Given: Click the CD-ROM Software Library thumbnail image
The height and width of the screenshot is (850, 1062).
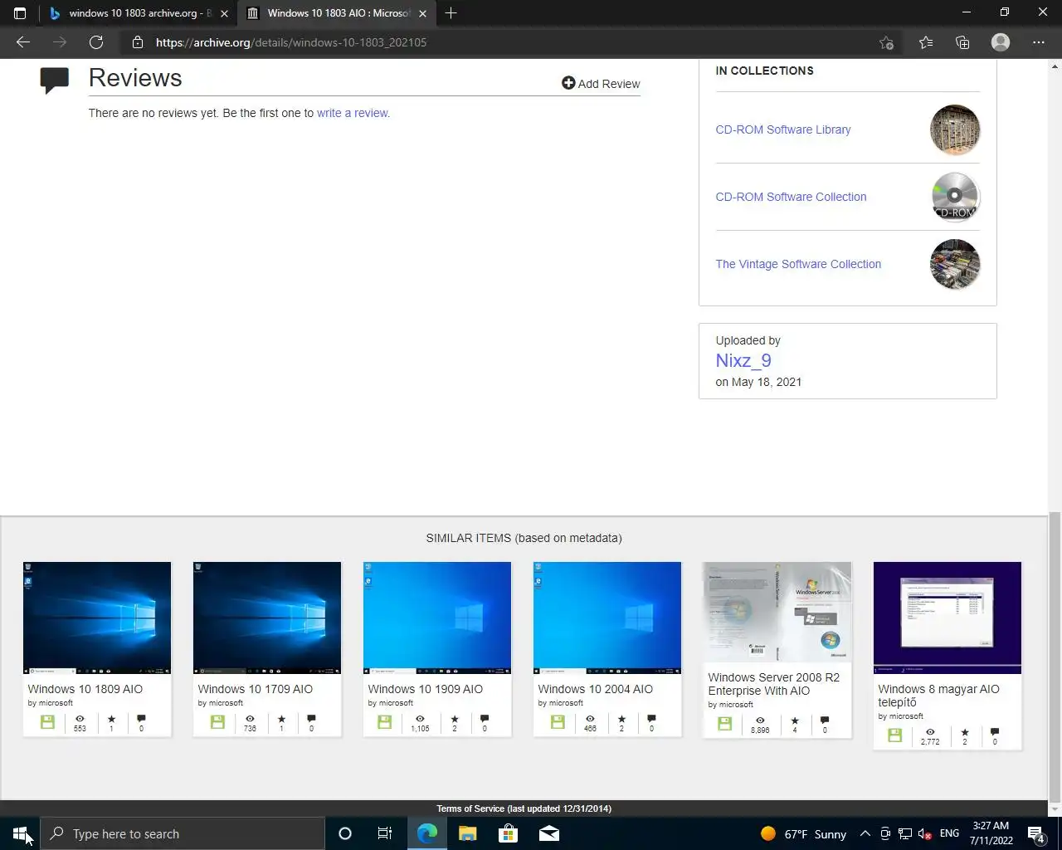Looking at the screenshot, I should 955,129.
